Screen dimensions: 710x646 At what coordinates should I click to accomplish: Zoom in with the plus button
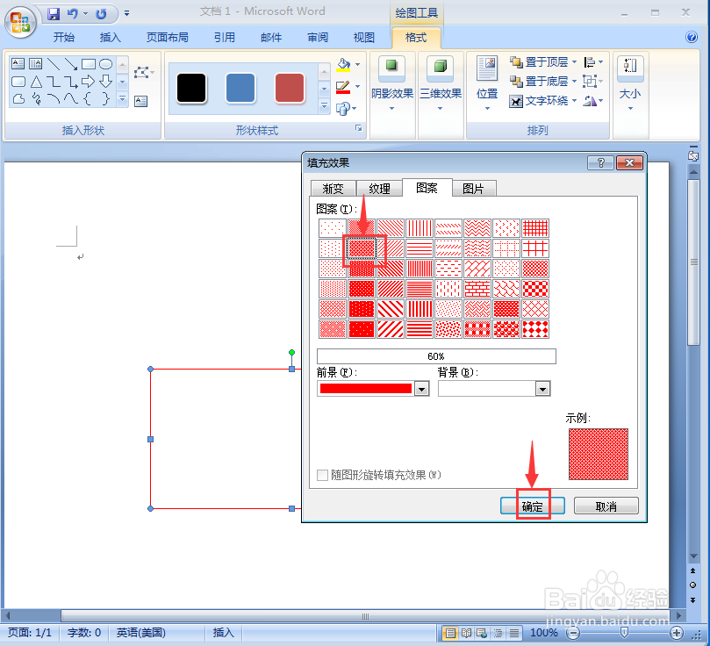click(x=677, y=633)
